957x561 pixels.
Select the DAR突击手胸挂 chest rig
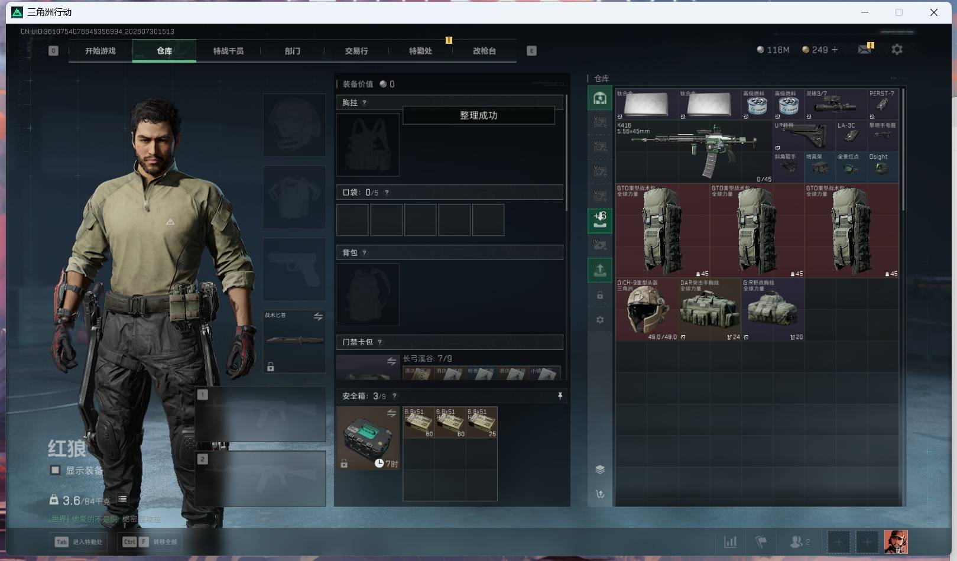[710, 310]
